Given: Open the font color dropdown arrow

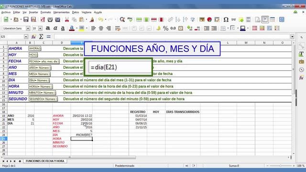Looking at the screenshot, I should [x=76, y=29].
